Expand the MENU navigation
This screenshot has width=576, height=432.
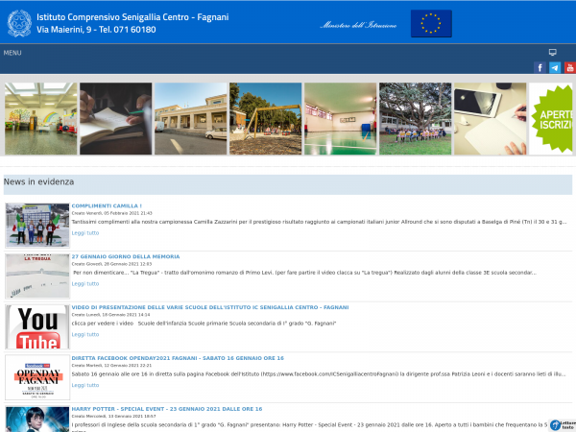pos(12,53)
